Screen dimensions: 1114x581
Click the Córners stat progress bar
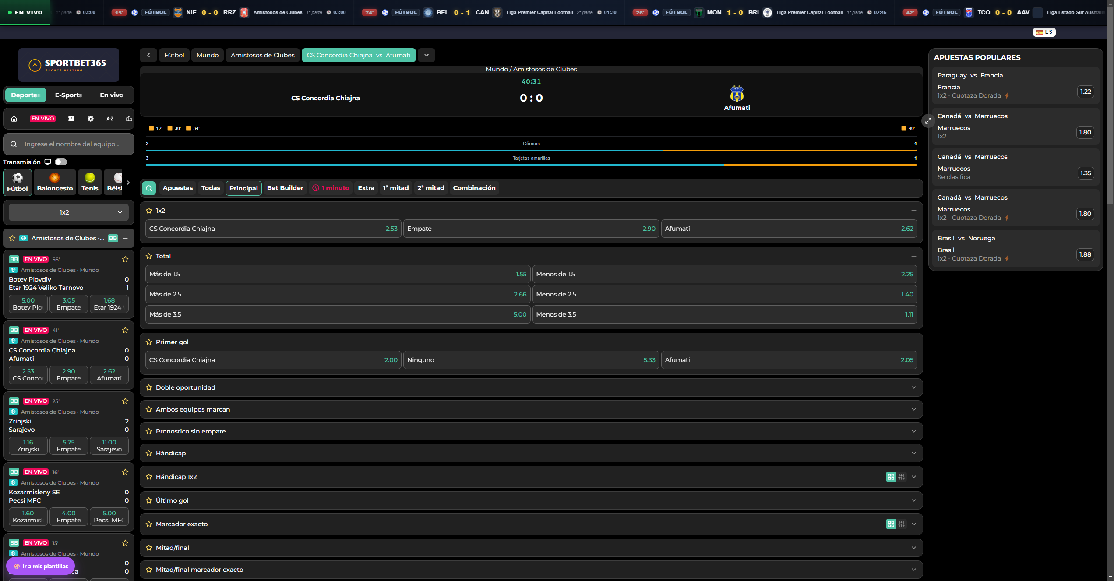[531, 151]
